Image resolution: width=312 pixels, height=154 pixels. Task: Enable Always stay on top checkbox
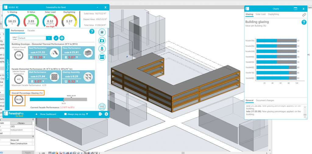pos(66,114)
